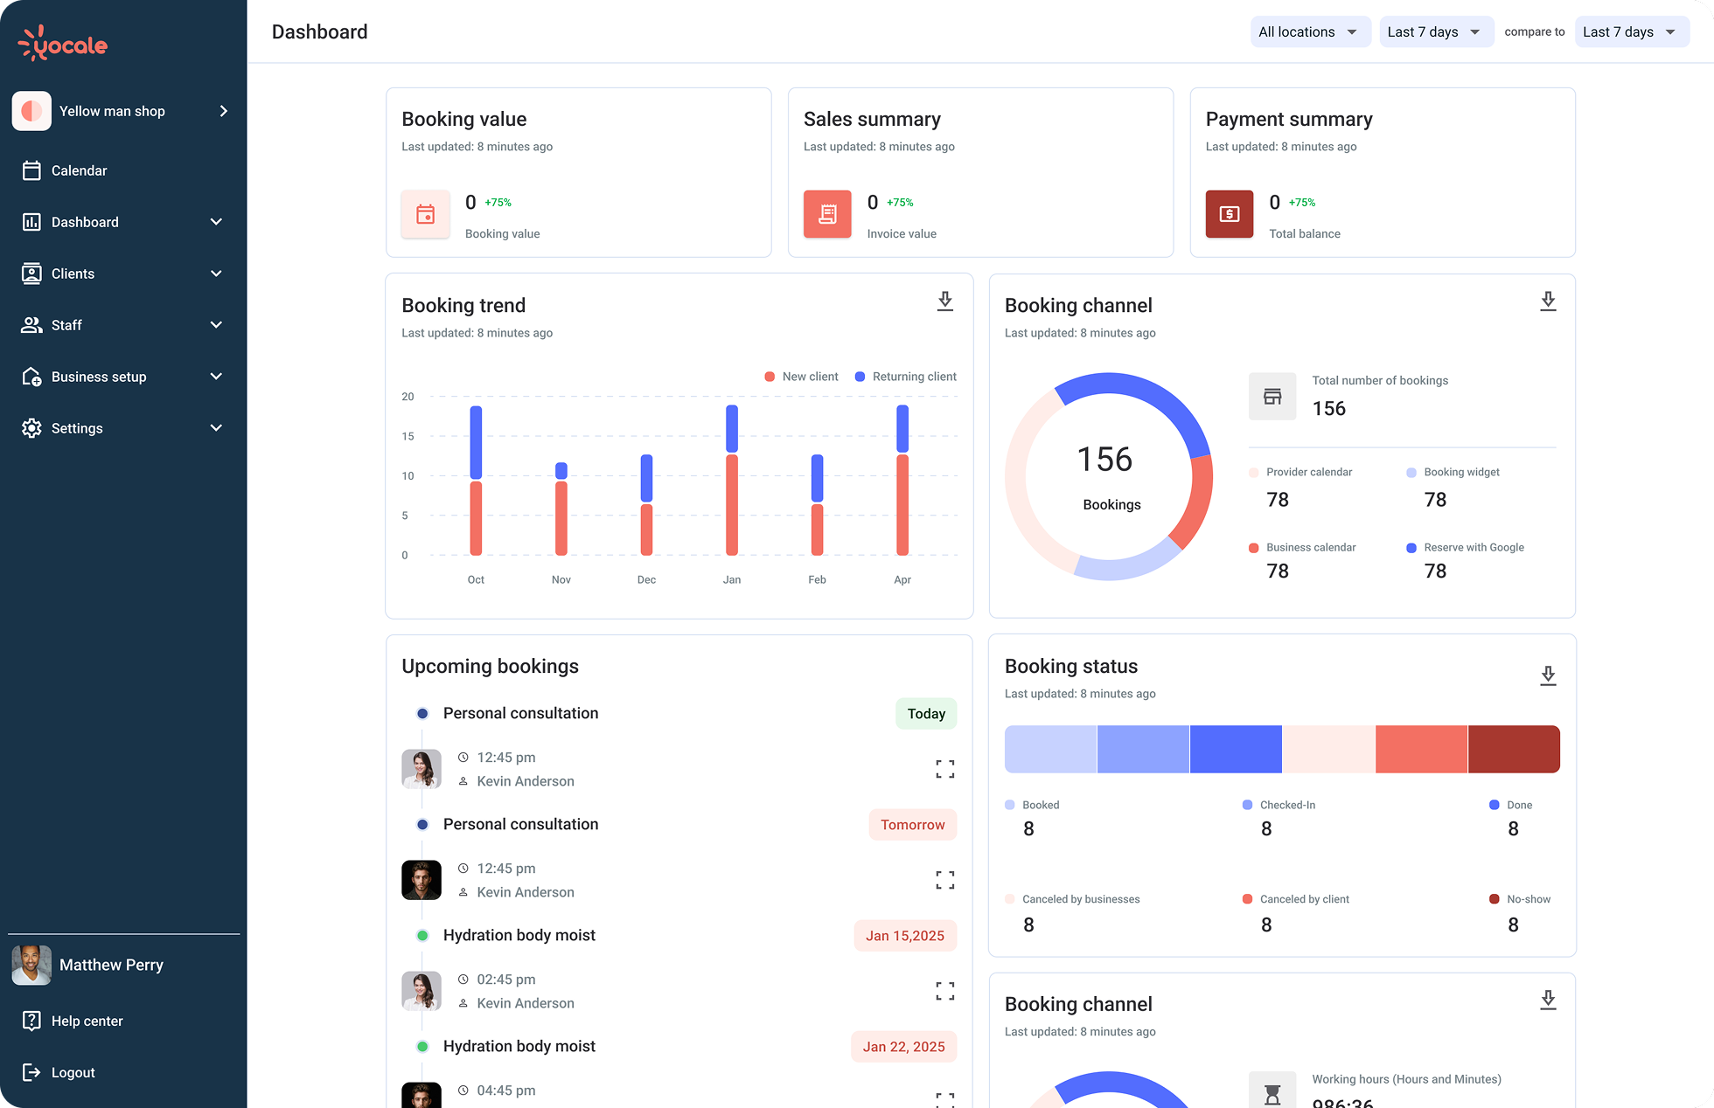Click the Help center question icon
Viewport: 1714px width, 1108px height.
pyautogui.click(x=31, y=1021)
